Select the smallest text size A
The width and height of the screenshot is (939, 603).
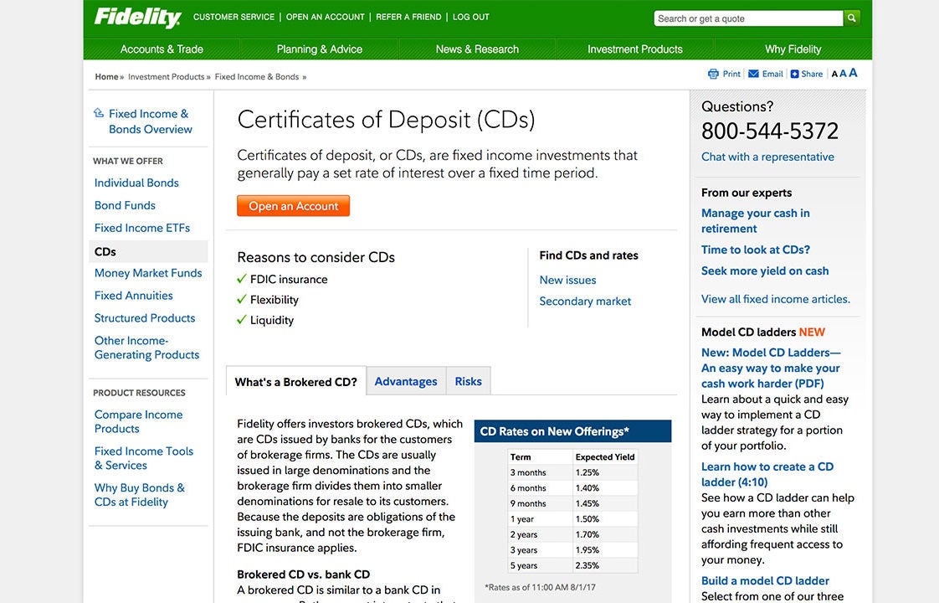834,75
